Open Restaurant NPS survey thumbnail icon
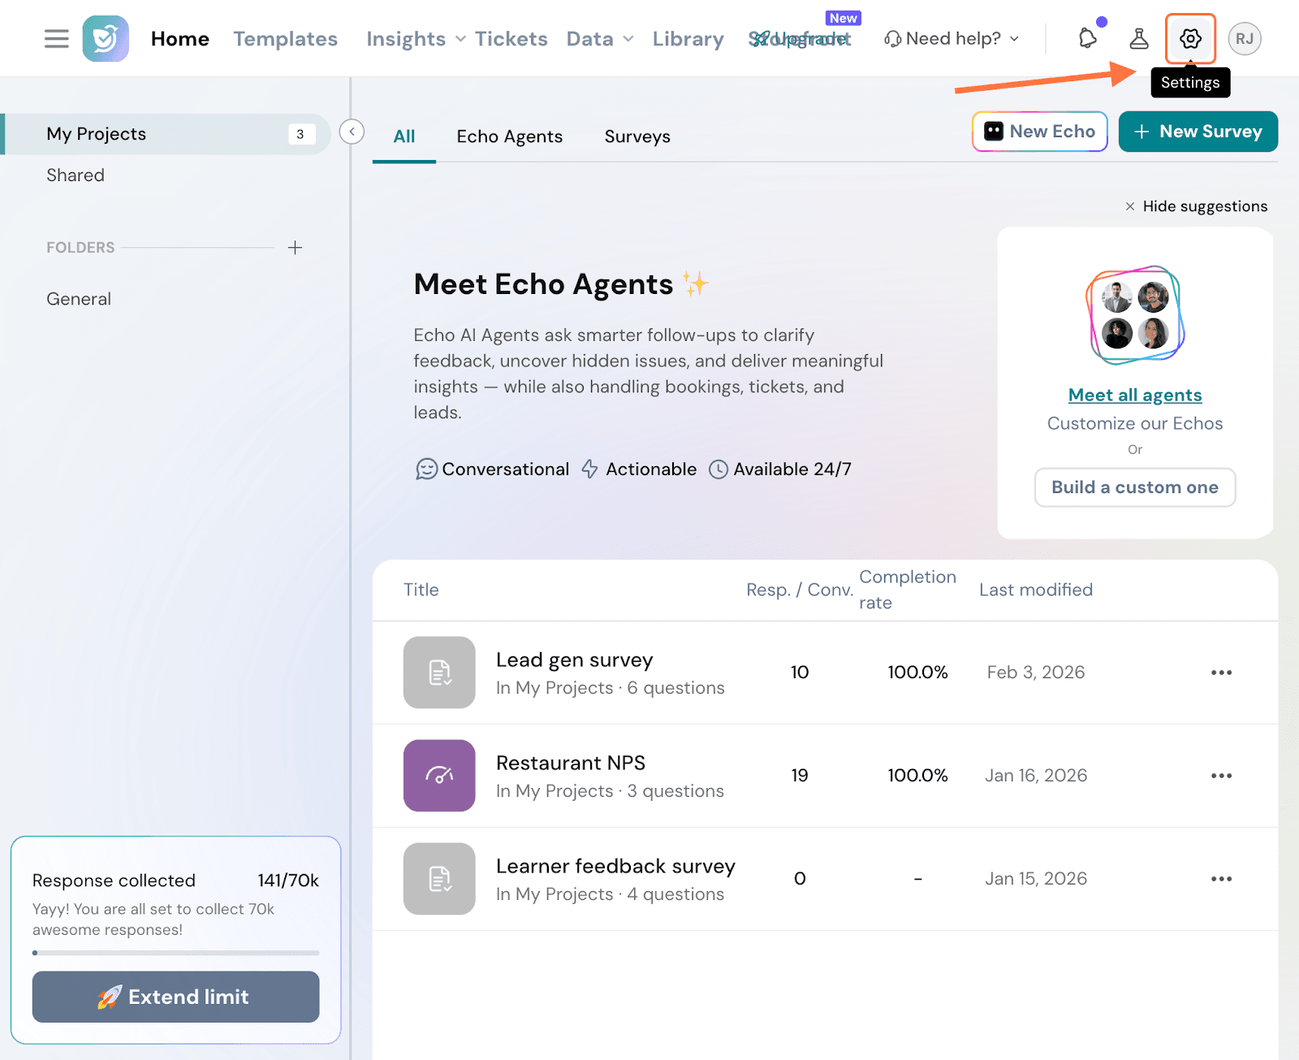Screen dimensions: 1299x1060 [x=439, y=775]
